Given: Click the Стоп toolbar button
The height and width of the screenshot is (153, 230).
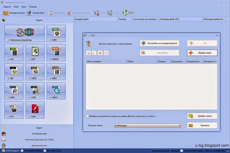Looking at the screenshot, I should (x=99, y=13).
